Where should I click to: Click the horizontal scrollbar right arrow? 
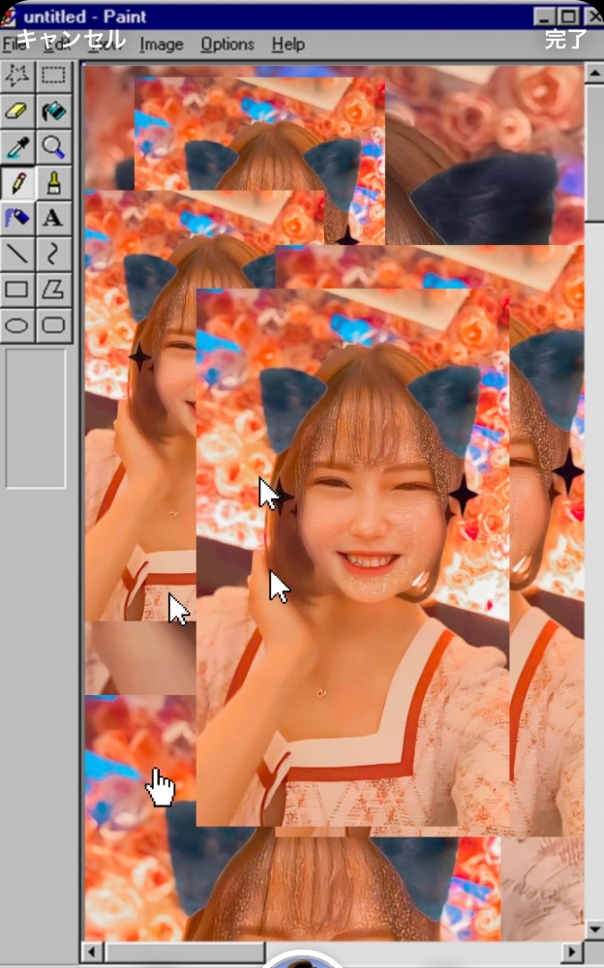573,953
